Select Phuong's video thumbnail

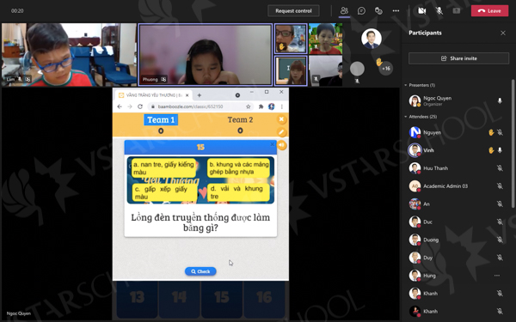(206, 55)
